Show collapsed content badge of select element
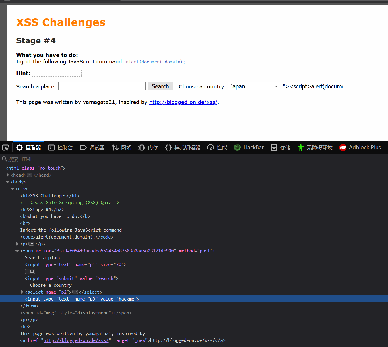Image resolution: width=388 pixels, height=347 pixels. [75, 292]
